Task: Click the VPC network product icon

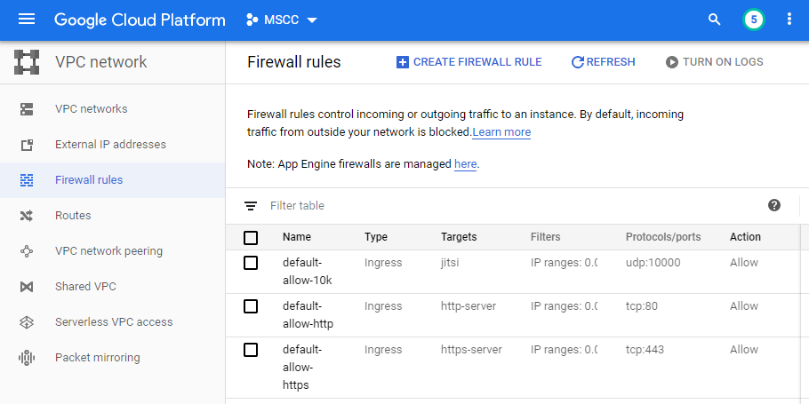Action: (27, 62)
